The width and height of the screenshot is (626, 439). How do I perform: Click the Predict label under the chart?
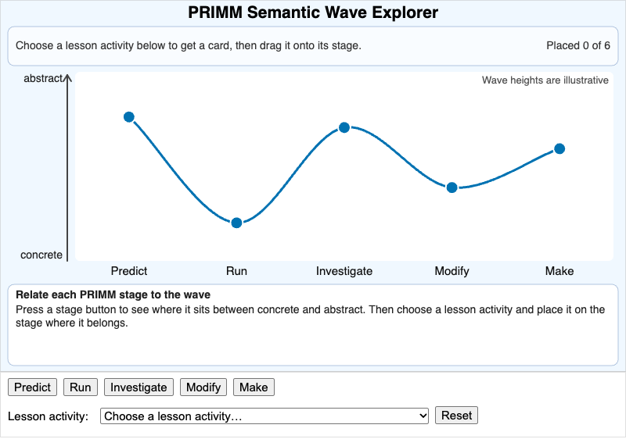tap(129, 271)
